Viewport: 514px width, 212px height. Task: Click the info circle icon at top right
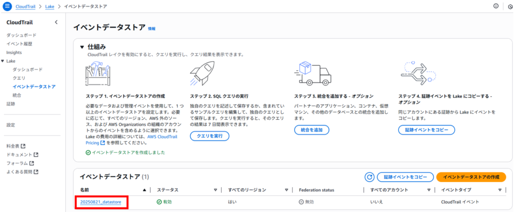pyautogui.click(x=495, y=6)
